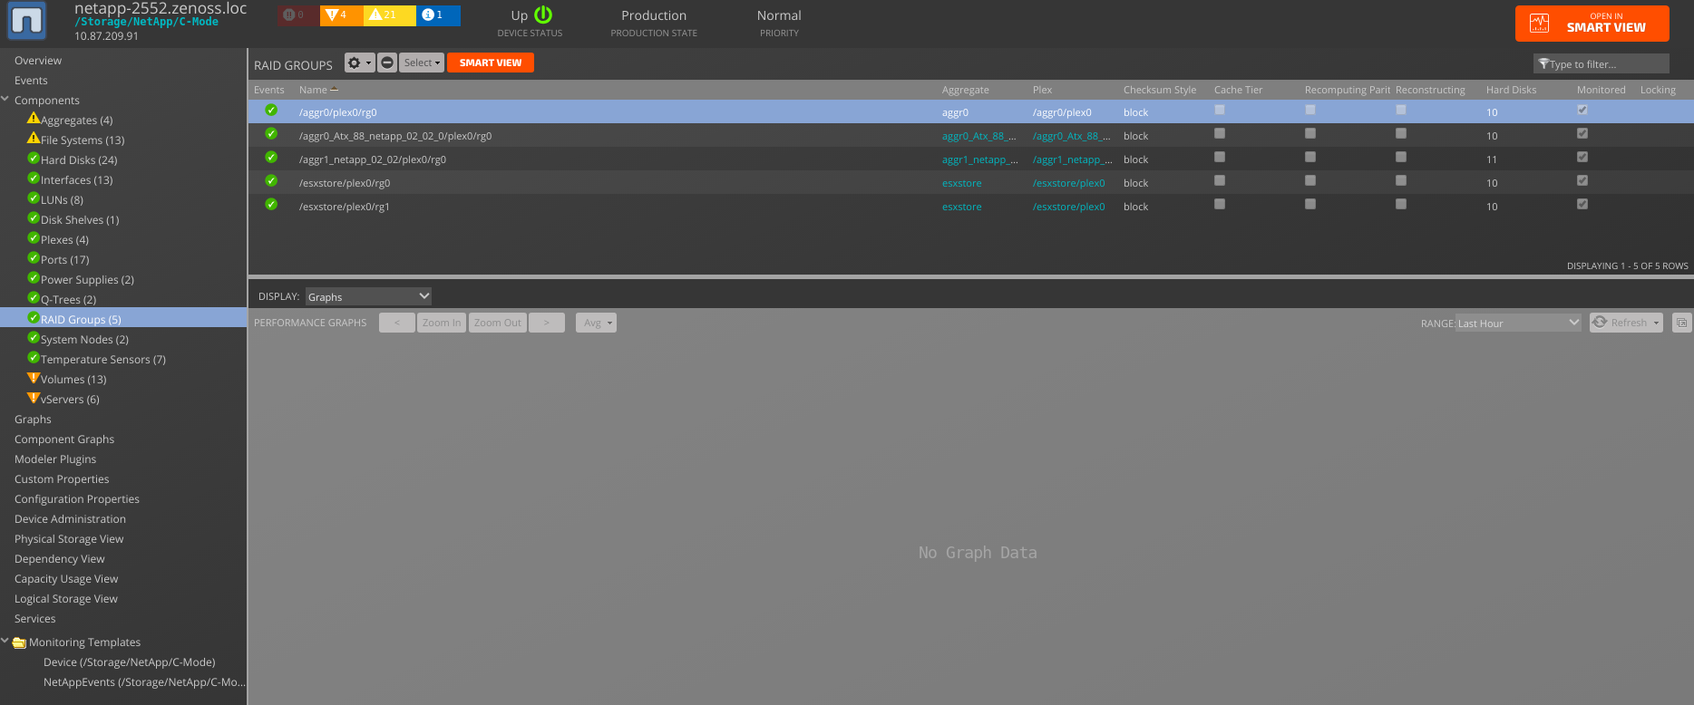This screenshot has height=705, width=1694.
Task: Click the OPEN IN SMART VIEW button
Action: [1592, 23]
